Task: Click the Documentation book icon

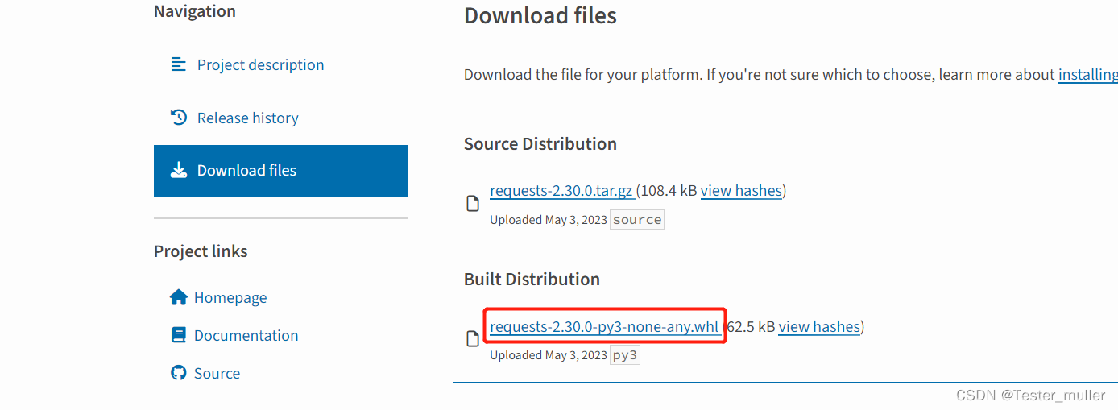Action: click(x=178, y=335)
